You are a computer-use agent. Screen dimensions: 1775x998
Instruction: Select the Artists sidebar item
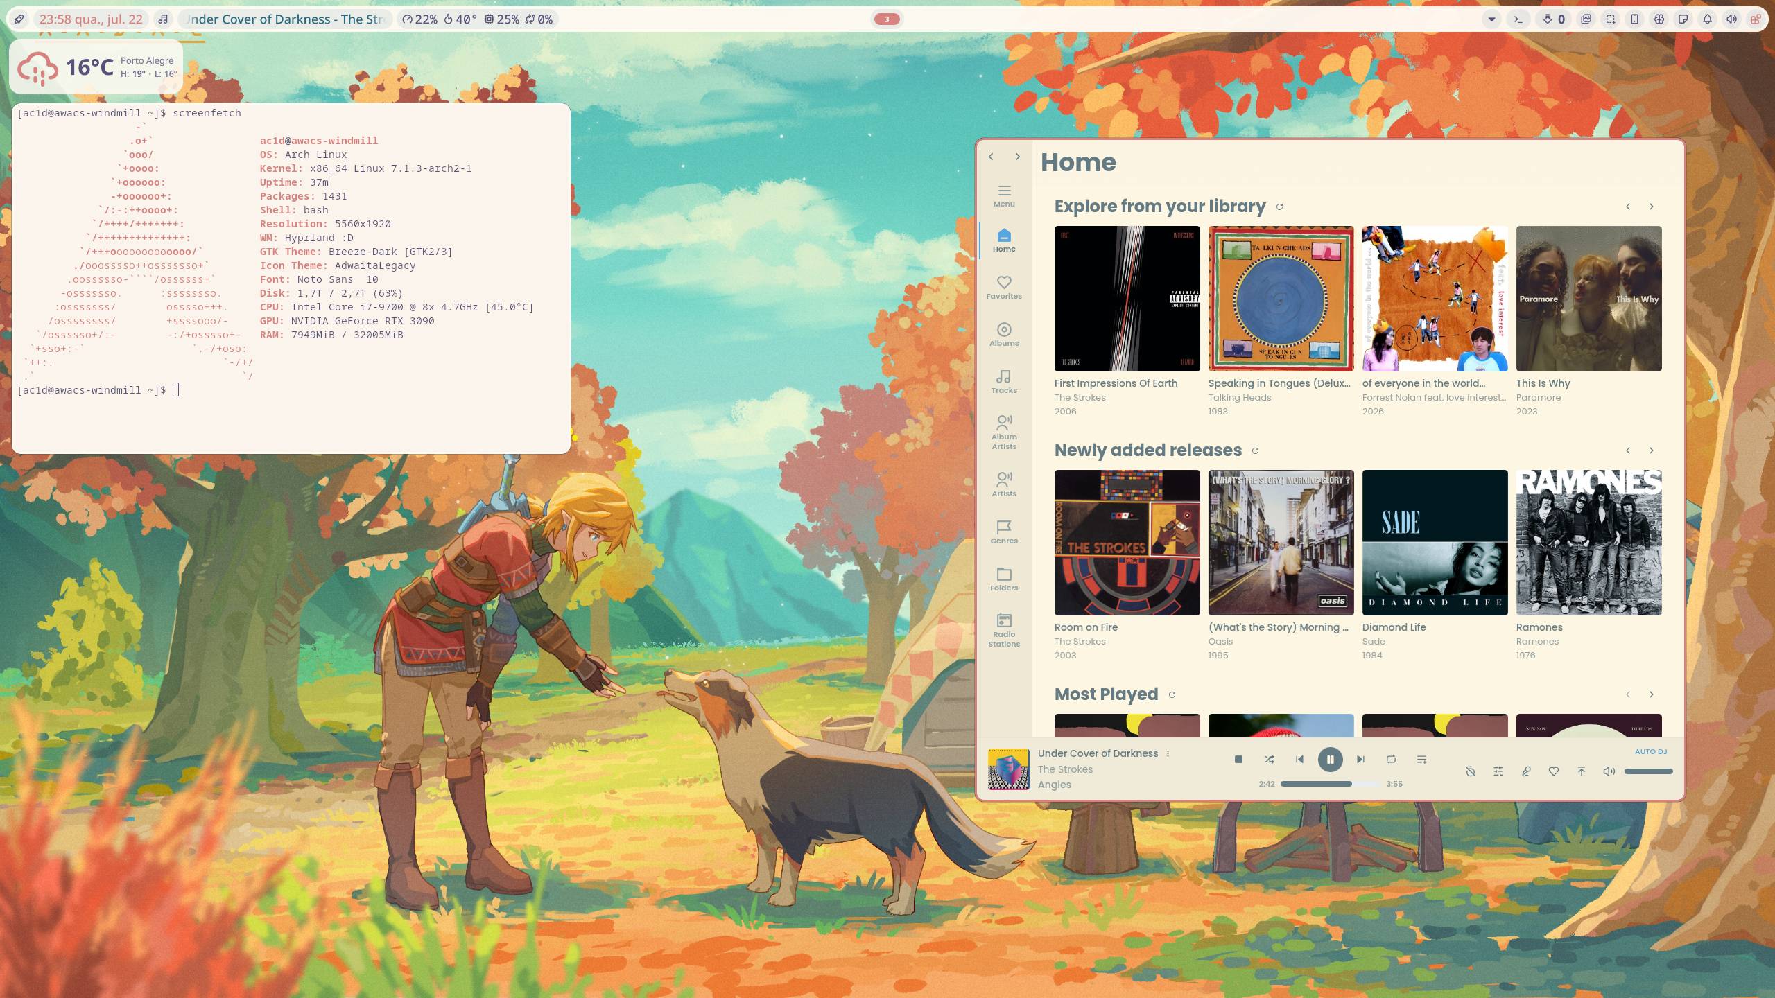click(1003, 484)
